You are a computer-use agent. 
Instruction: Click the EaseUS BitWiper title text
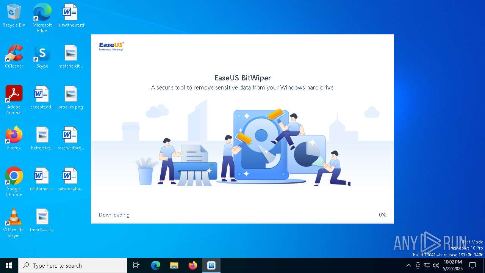pyautogui.click(x=242, y=78)
